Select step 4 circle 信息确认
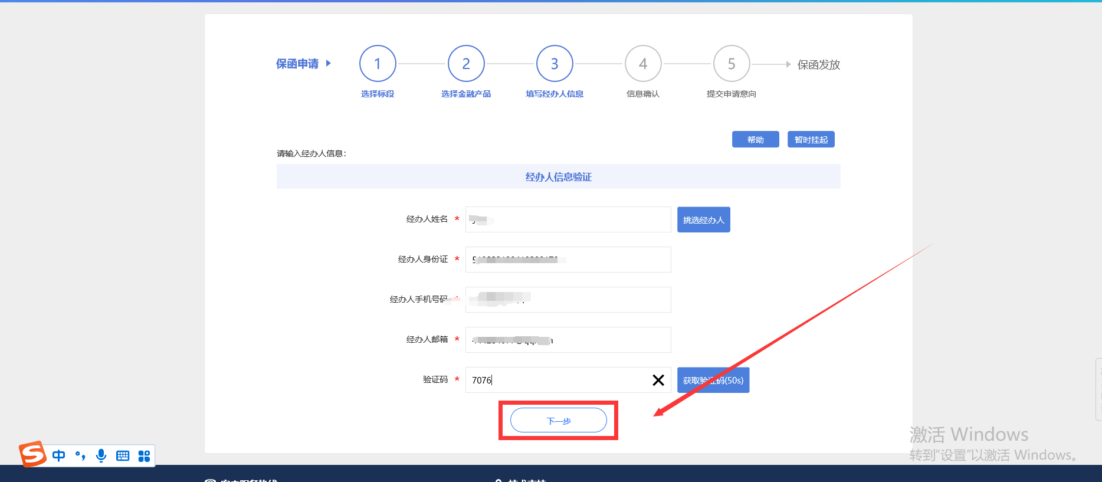Screen dimensions: 1102x482 click(643, 64)
